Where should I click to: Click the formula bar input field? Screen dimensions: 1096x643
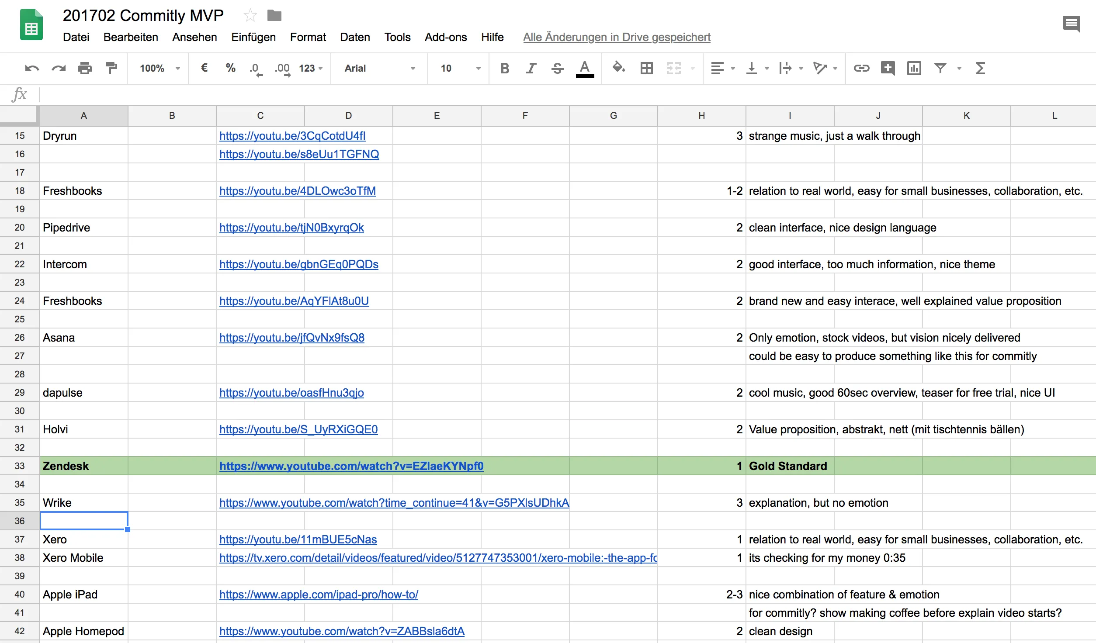[568, 94]
